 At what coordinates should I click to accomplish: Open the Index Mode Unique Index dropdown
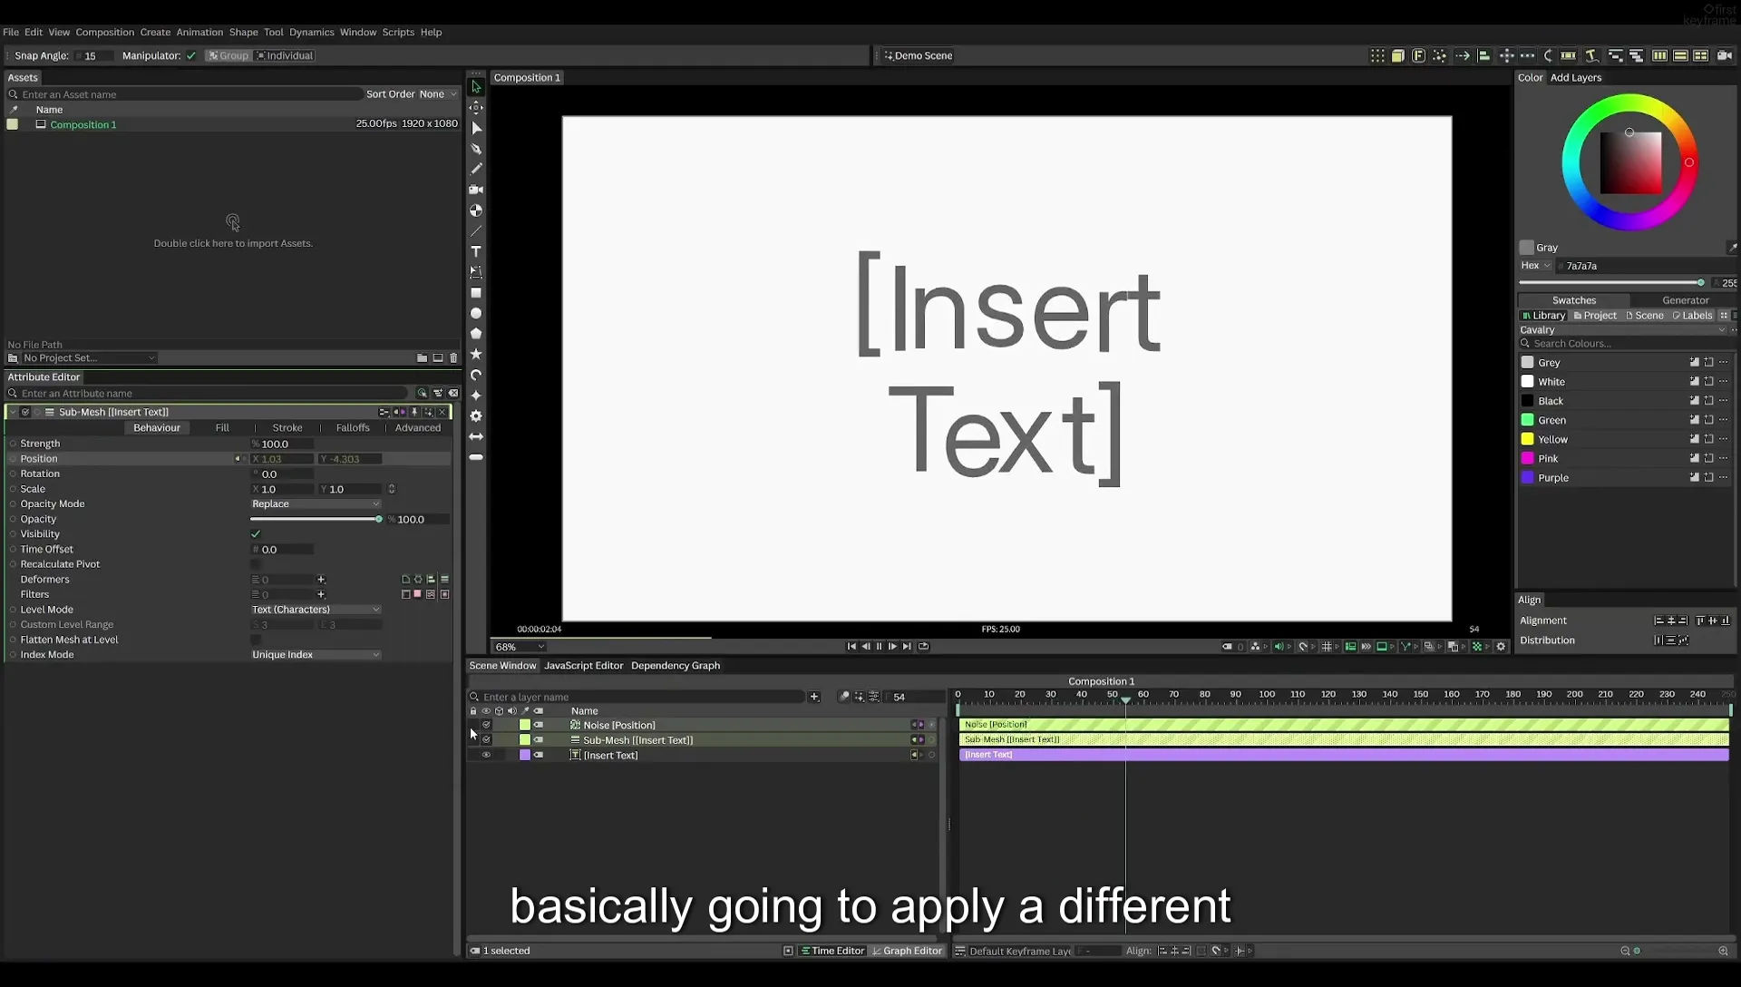pos(316,655)
